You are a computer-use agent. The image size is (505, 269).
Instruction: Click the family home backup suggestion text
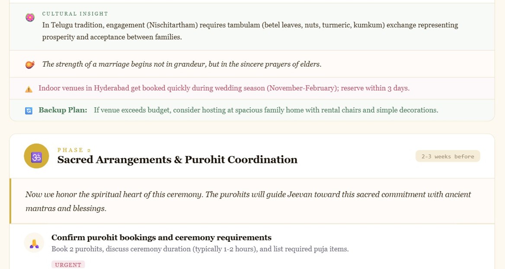(x=266, y=110)
